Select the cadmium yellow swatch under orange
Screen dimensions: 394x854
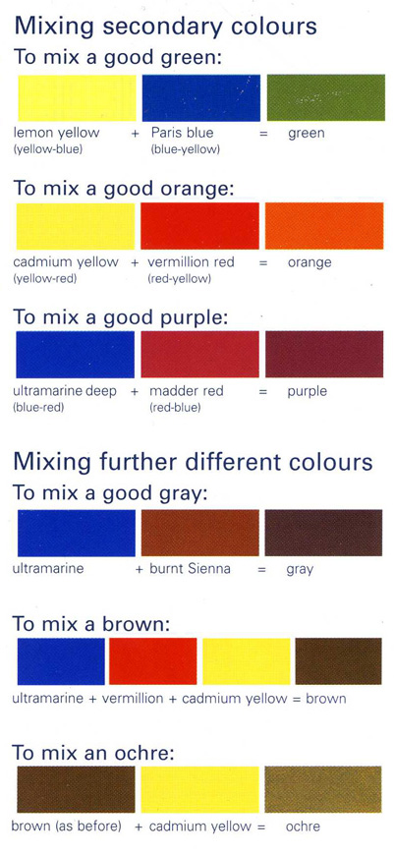pos(76,226)
